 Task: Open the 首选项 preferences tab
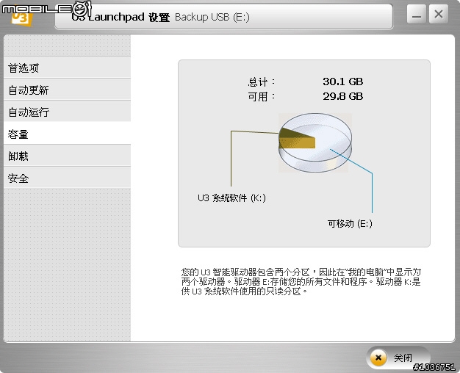[67, 68]
